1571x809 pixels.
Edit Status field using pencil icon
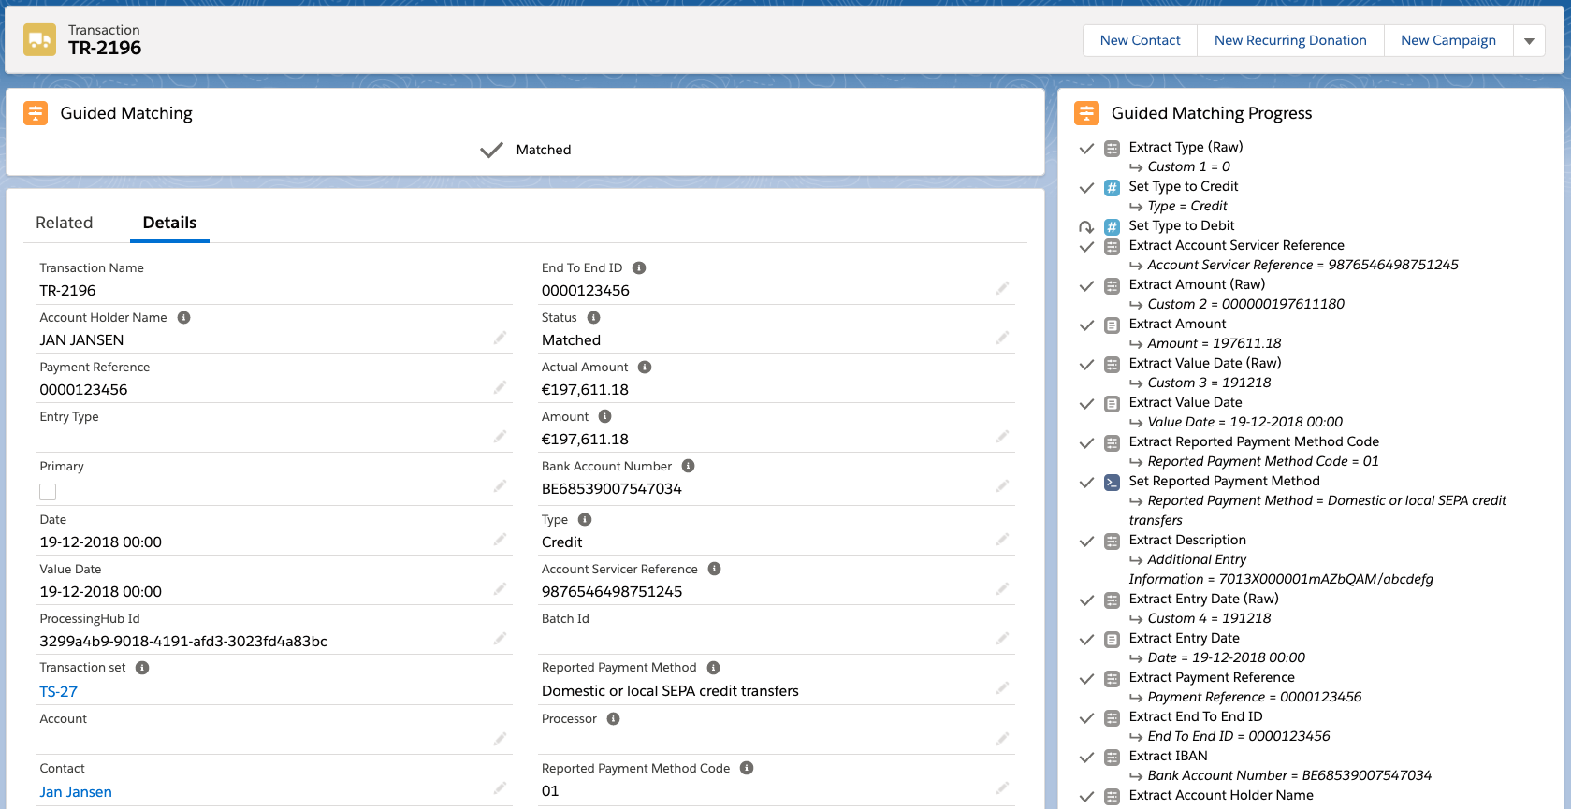1002,338
